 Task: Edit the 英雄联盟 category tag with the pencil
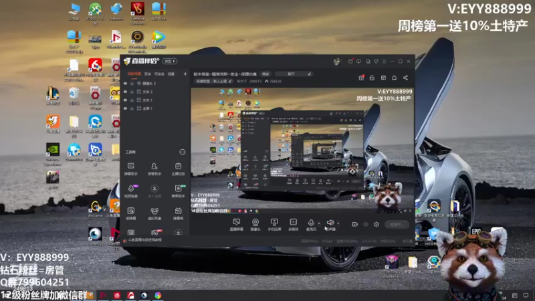(x=230, y=81)
